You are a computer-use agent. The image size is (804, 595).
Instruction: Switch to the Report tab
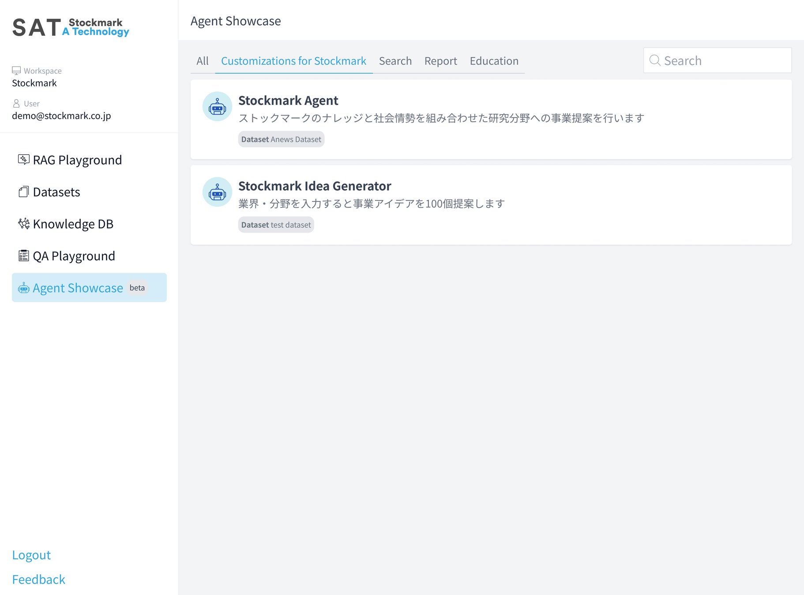[441, 61]
